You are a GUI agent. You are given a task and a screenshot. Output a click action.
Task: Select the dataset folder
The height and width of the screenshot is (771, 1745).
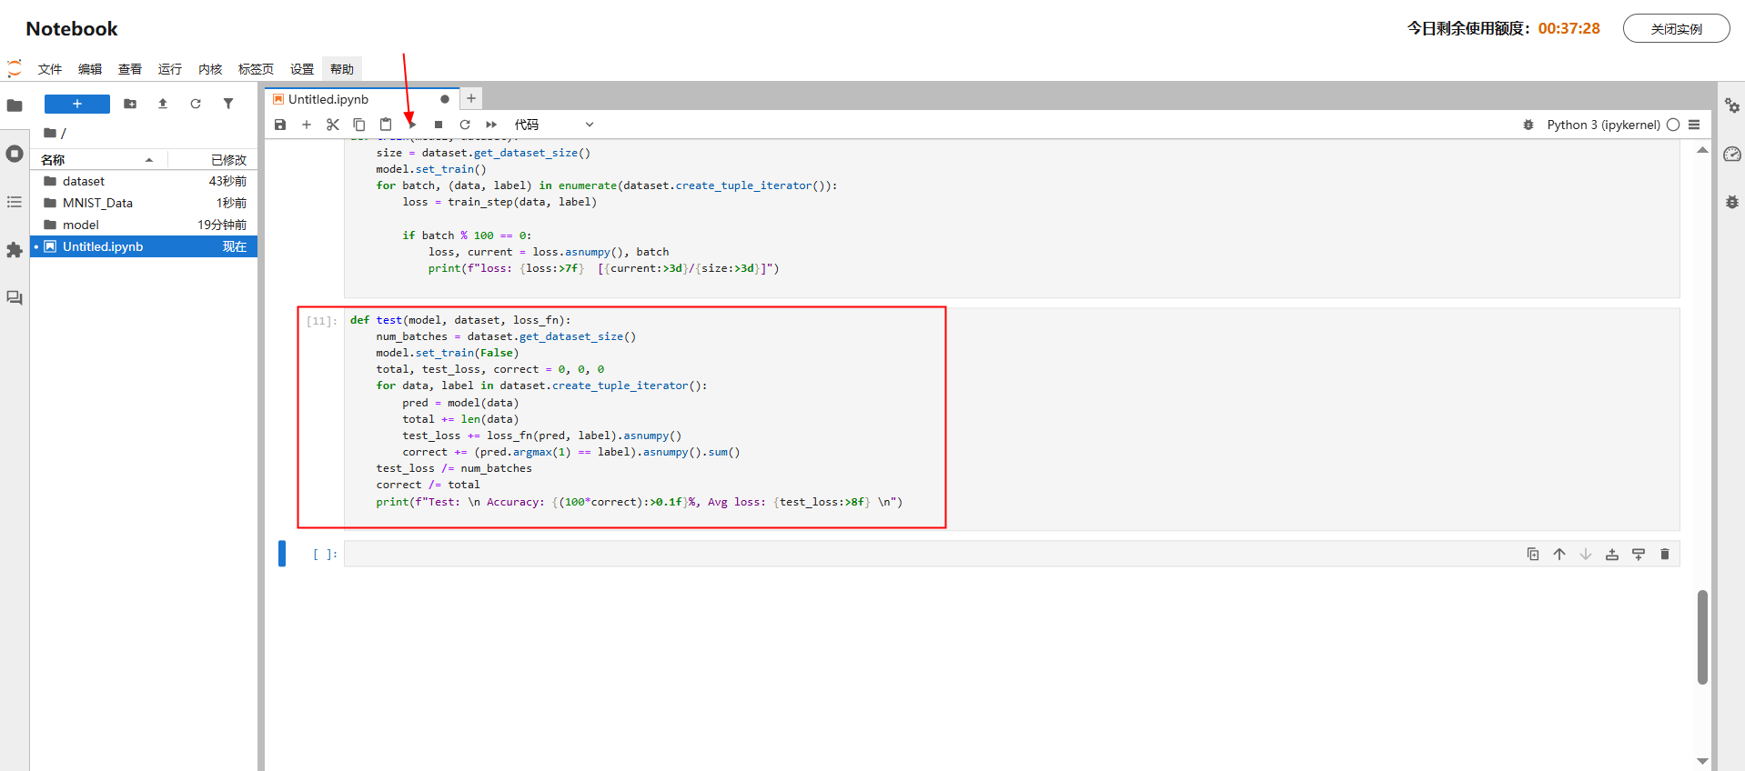144,181
